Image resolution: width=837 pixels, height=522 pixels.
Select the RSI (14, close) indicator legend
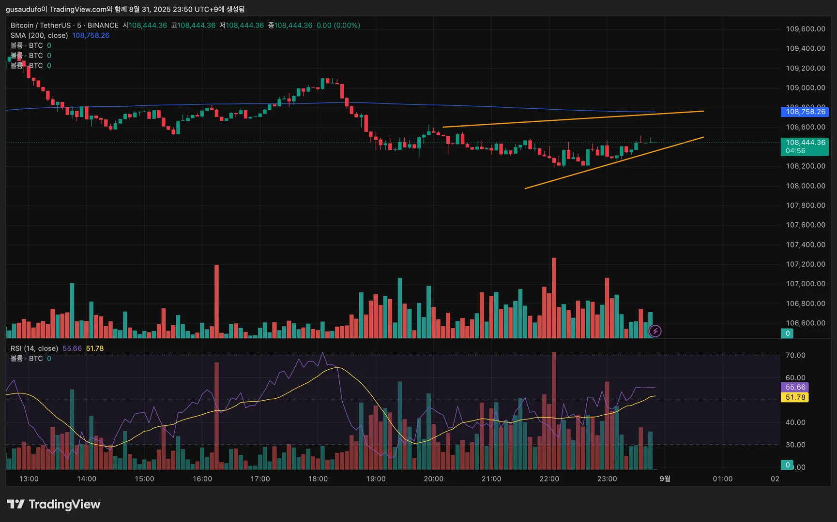34,348
